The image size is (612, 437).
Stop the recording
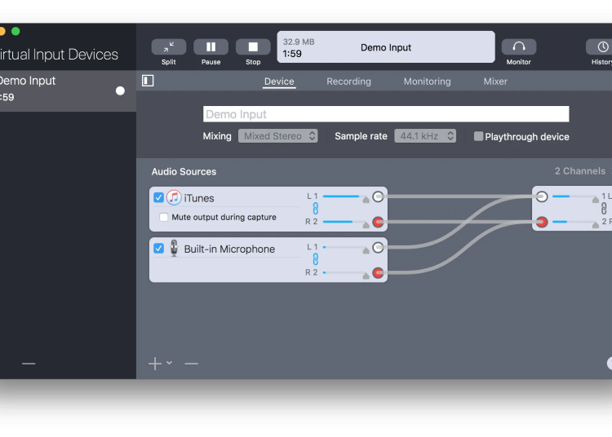pyautogui.click(x=253, y=47)
